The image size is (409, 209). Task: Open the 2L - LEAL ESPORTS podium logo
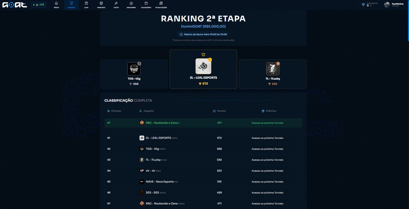click(203, 66)
